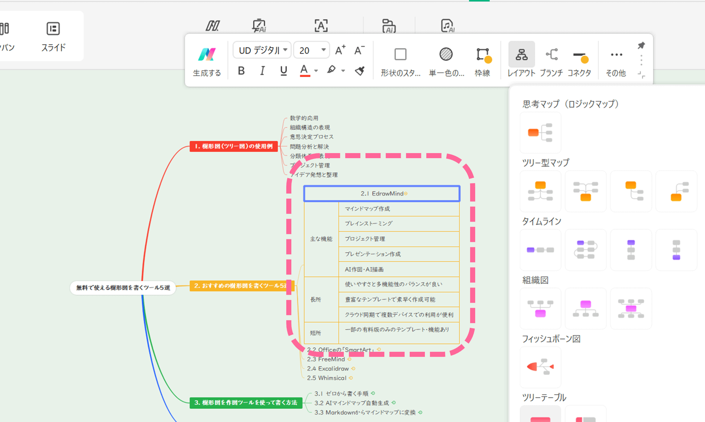Select the 2.1 EdrawMind table header node
The height and width of the screenshot is (422, 705).
(x=382, y=194)
